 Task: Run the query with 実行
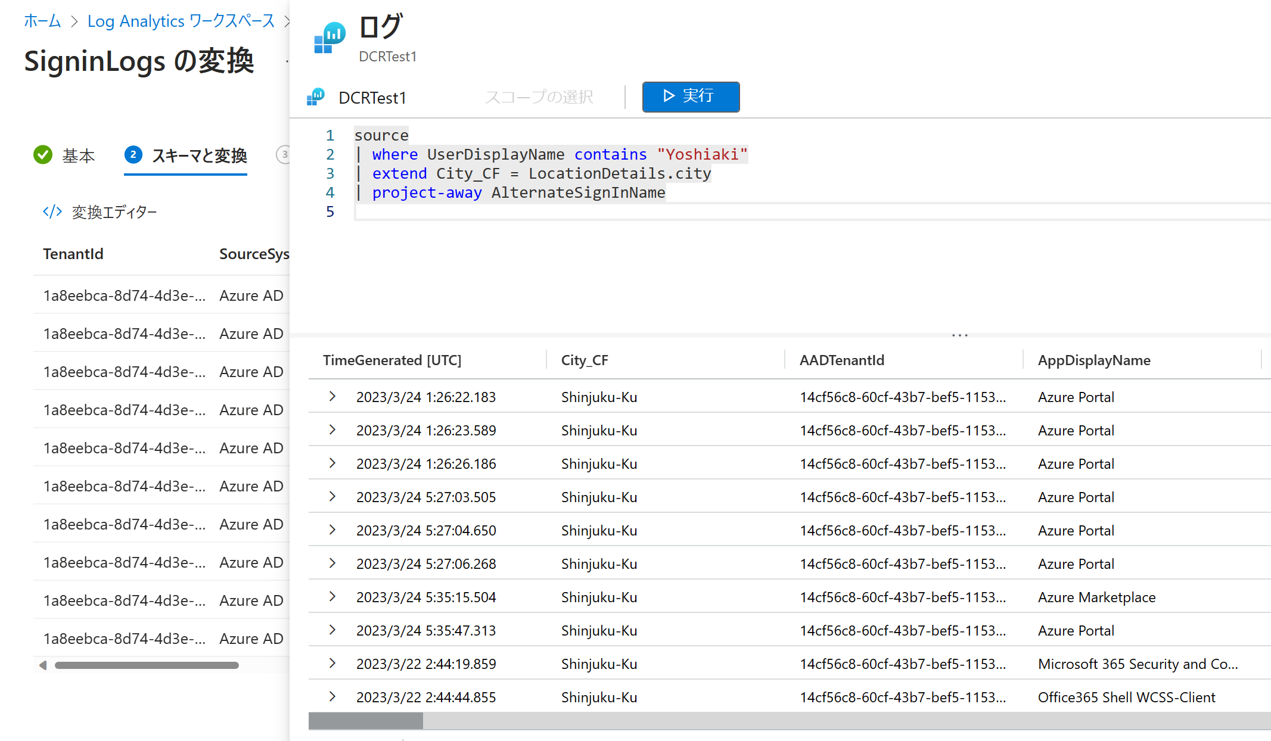point(691,96)
